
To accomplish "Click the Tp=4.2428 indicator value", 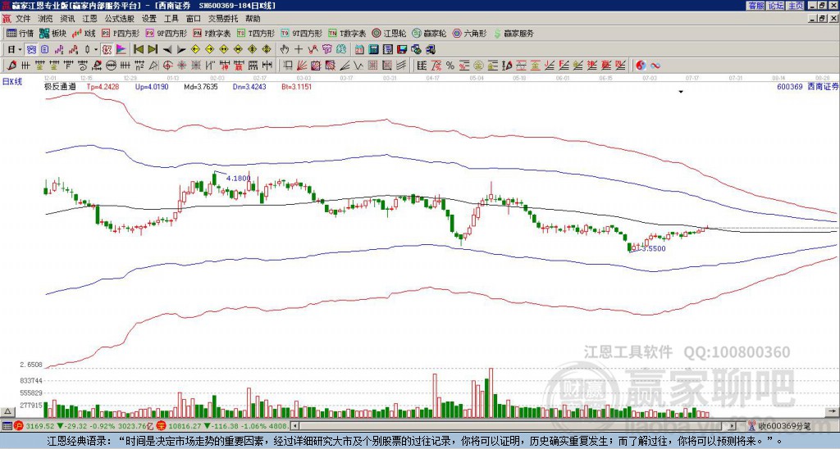I will pos(104,86).
